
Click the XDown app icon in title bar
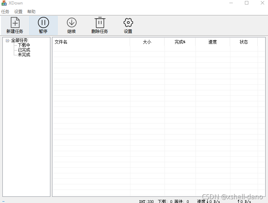pyautogui.click(x=4, y=3)
